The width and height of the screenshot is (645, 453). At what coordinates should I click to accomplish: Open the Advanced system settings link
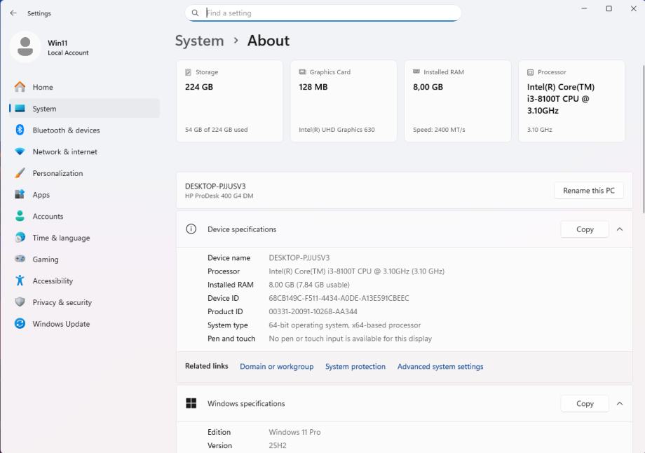click(x=440, y=367)
